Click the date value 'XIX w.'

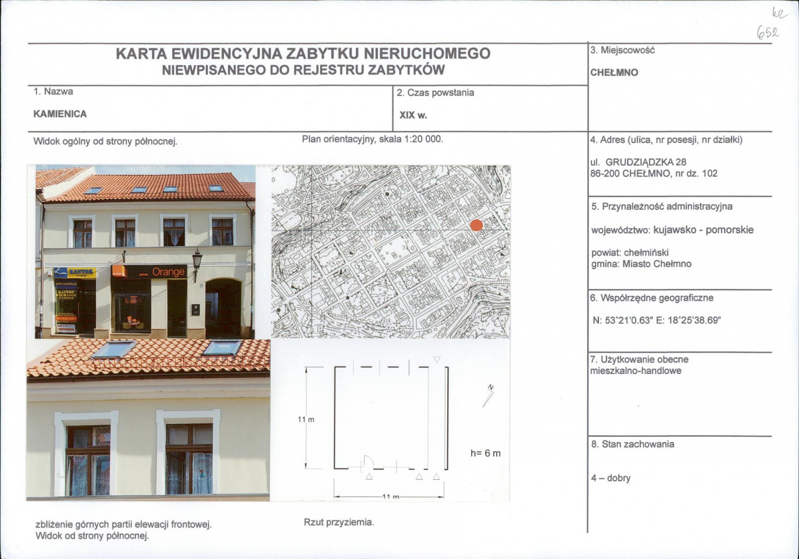click(413, 115)
